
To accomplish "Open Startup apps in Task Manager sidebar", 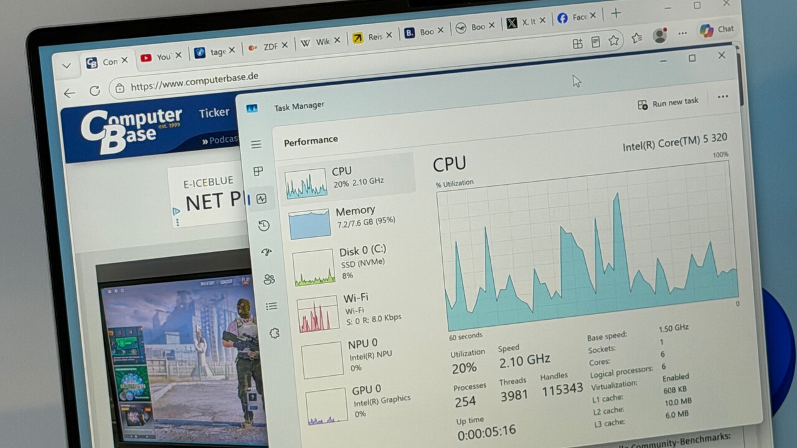I will (266, 253).
